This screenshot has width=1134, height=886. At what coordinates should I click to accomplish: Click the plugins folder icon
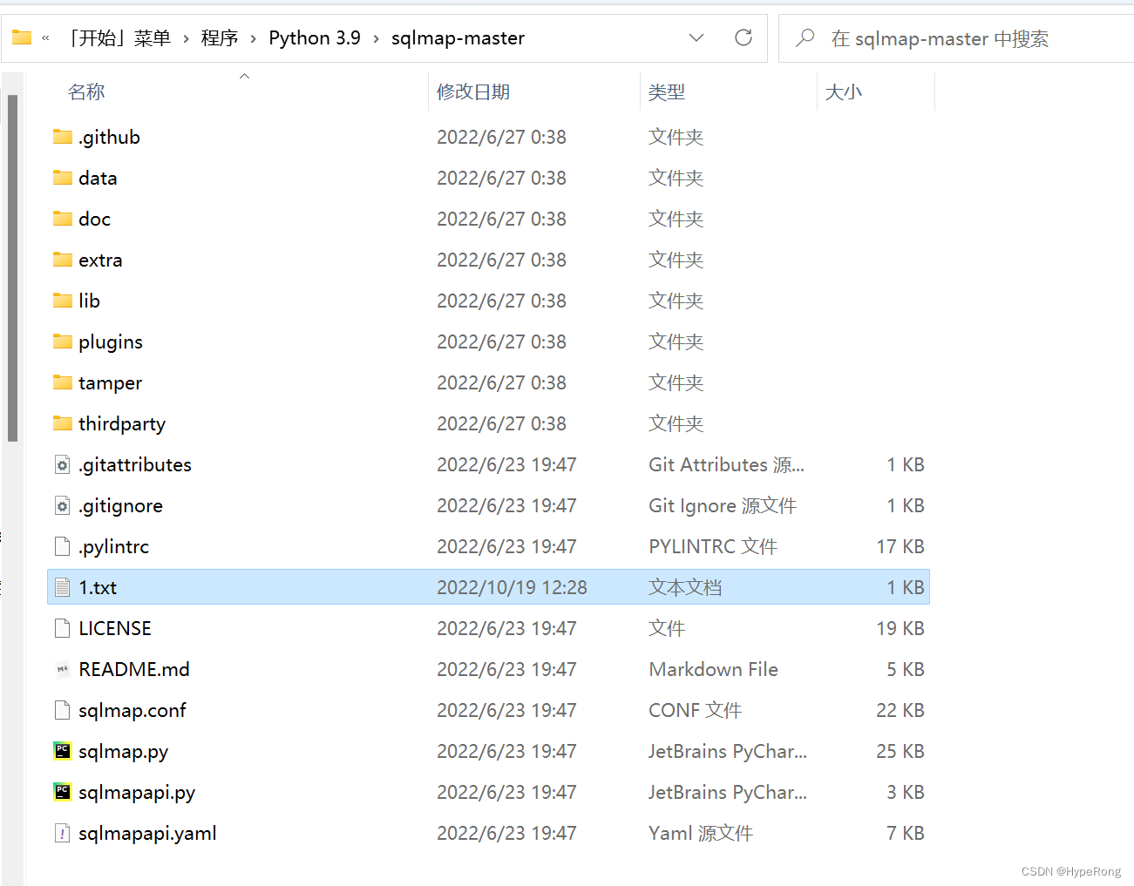63,342
